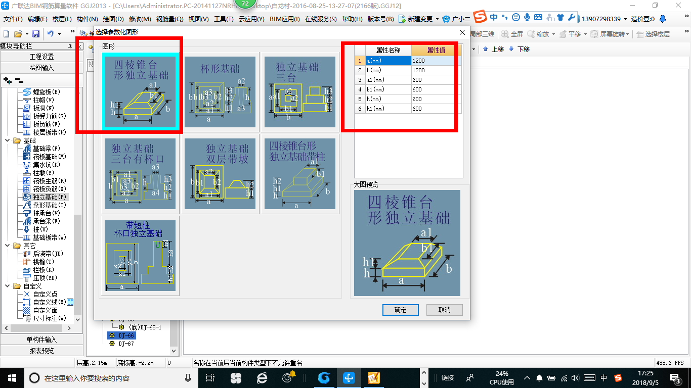This screenshot has width=691, height=388.
Task: Collapse the 基础 tree folder
Action: coord(8,140)
